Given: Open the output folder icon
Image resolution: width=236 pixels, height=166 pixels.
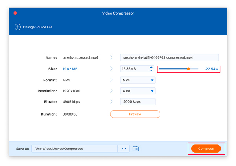Looking at the screenshot, I should [x=136, y=149].
